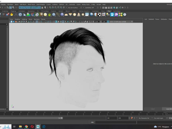Open Chrome from the taskbar
Image resolution: width=172 pixels, height=129 pixels.
point(26,126)
